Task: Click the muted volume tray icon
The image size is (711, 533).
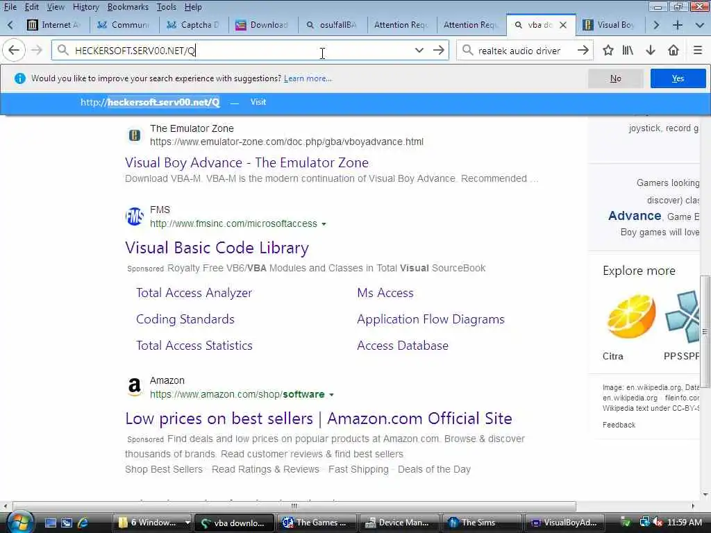Action: pyautogui.click(x=658, y=523)
